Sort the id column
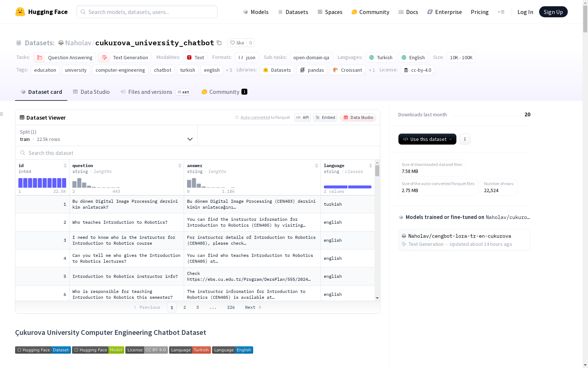 coord(65,166)
